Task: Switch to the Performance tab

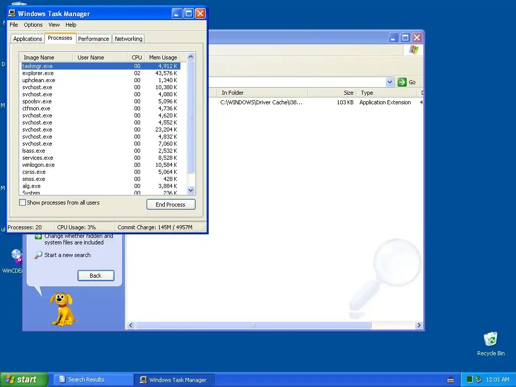Action: click(x=93, y=39)
